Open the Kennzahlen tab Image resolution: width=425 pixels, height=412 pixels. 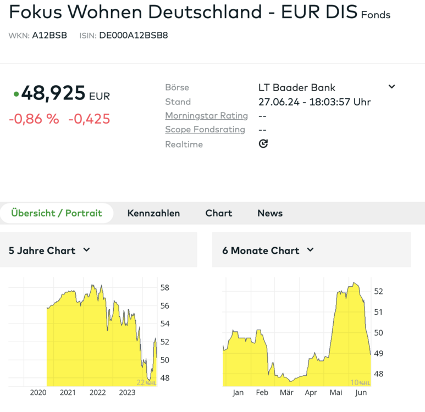(153, 213)
